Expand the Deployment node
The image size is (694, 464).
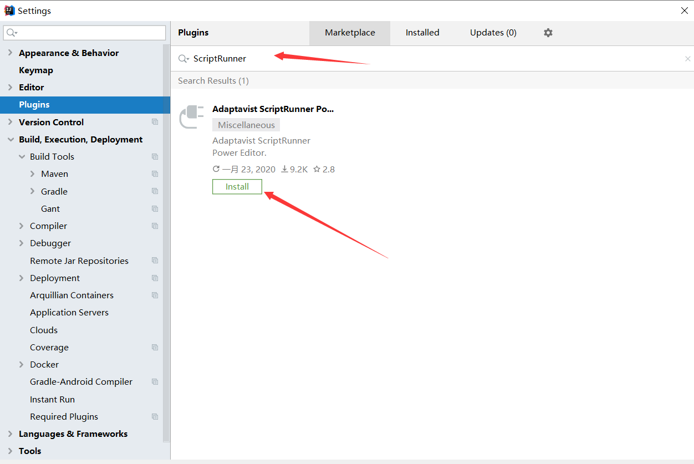(22, 278)
